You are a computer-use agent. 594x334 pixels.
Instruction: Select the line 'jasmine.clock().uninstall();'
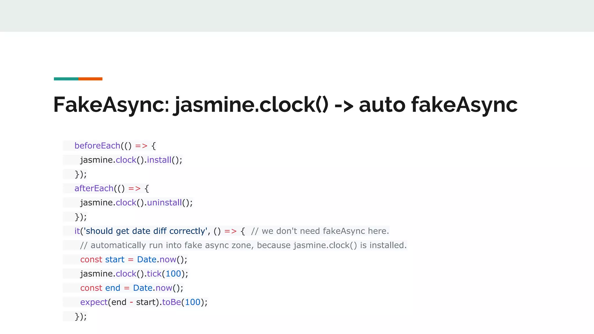136,203
